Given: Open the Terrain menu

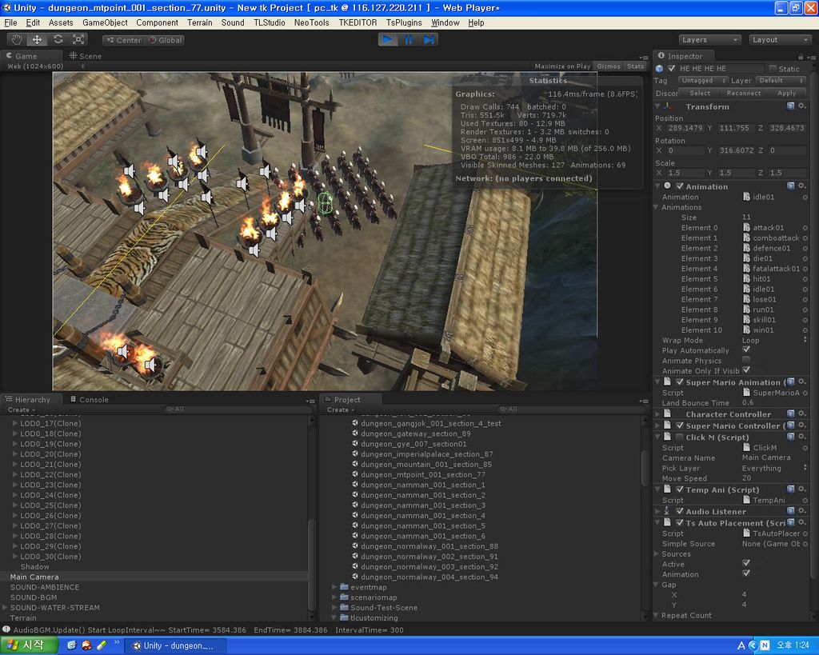Looking at the screenshot, I should 199,22.
